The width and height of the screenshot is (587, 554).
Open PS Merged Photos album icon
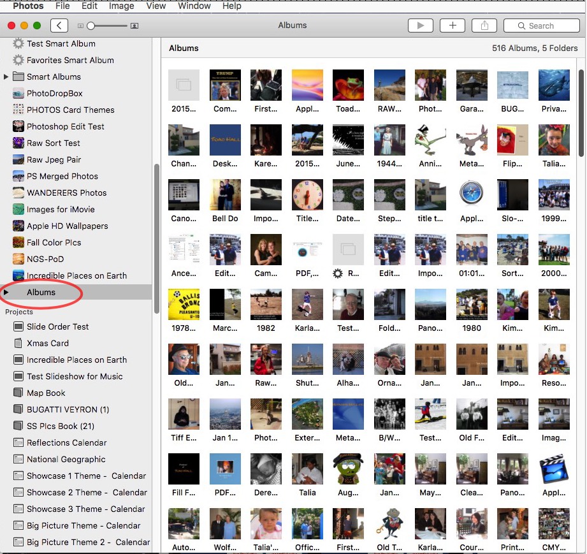tap(18, 176)
